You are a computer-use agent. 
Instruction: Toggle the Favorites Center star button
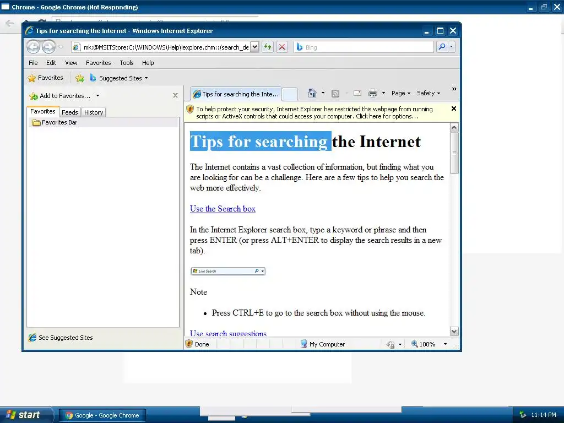click(45, 78)
